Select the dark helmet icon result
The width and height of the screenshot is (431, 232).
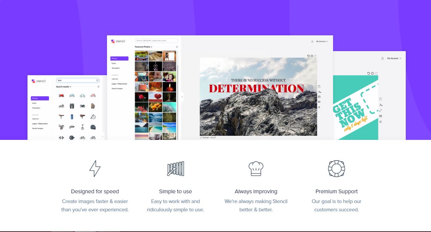pos(93,127)
